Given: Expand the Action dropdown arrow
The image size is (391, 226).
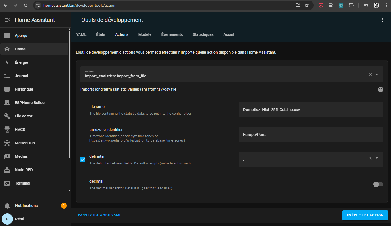Looking at the screenshot, I should point(377,74).
